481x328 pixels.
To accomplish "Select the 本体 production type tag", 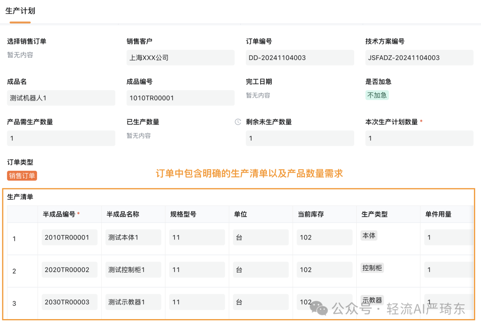I will tap(369, 235).
